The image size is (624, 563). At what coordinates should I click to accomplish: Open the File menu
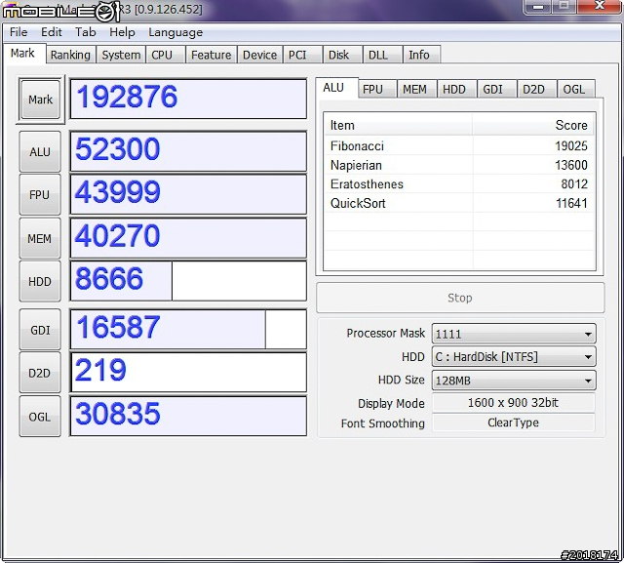(19, 32)
